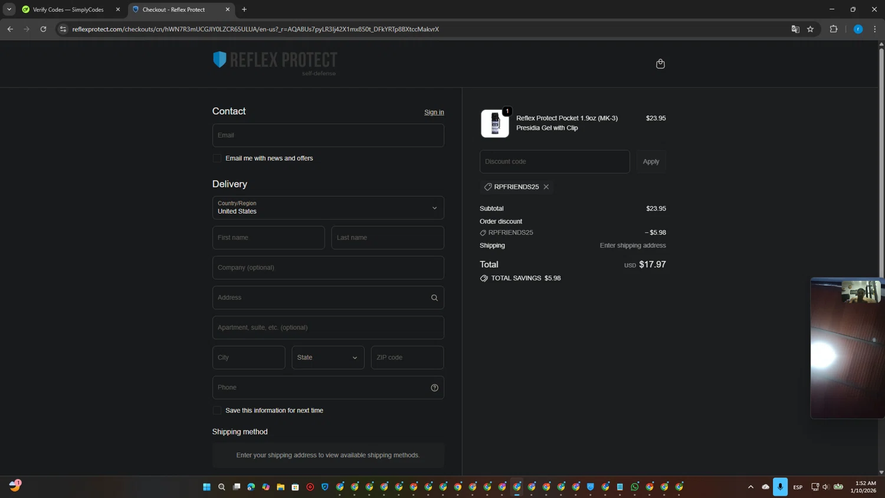The height and width of the screenshot is (498, 885).
Task: Click the browser forward arrow
Action: [27, 29]
